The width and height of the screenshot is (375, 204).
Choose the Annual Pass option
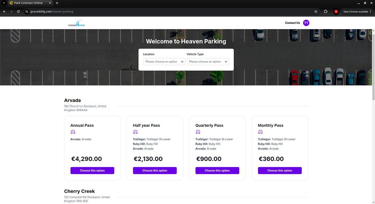click(92, 171)
